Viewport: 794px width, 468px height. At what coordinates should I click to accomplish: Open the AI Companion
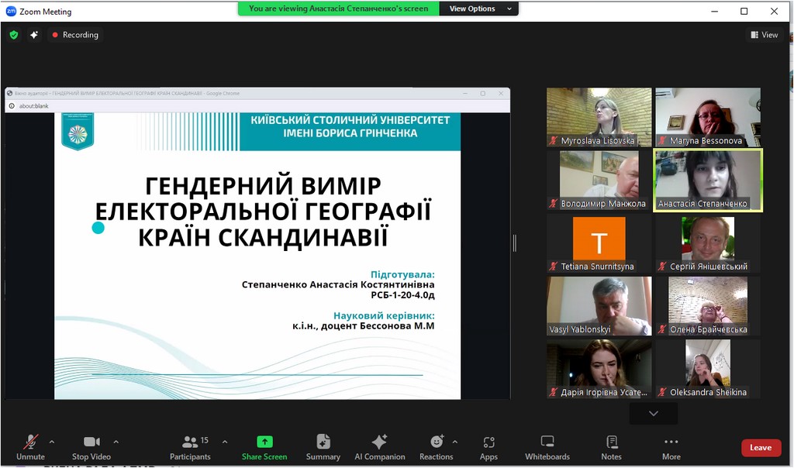[379, 447]
